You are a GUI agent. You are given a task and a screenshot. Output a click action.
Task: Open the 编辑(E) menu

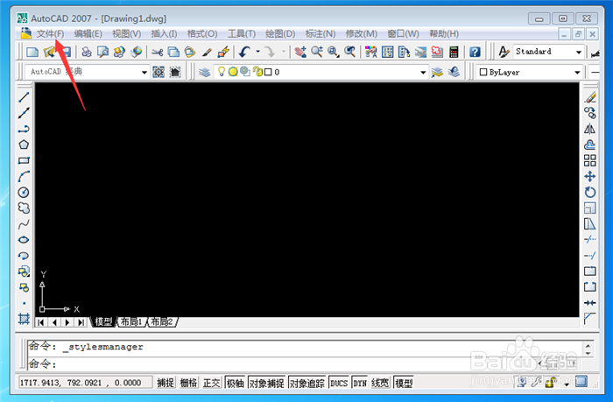coord(88,33)
